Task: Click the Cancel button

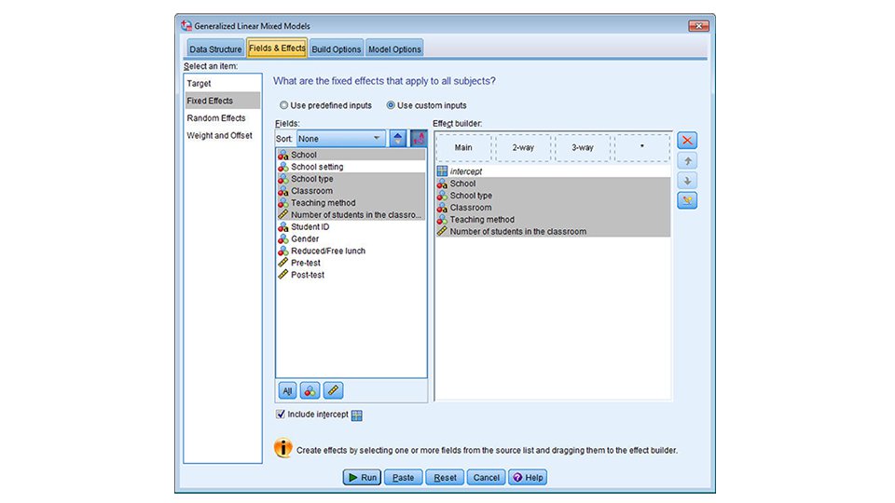Action: [487, 477]
